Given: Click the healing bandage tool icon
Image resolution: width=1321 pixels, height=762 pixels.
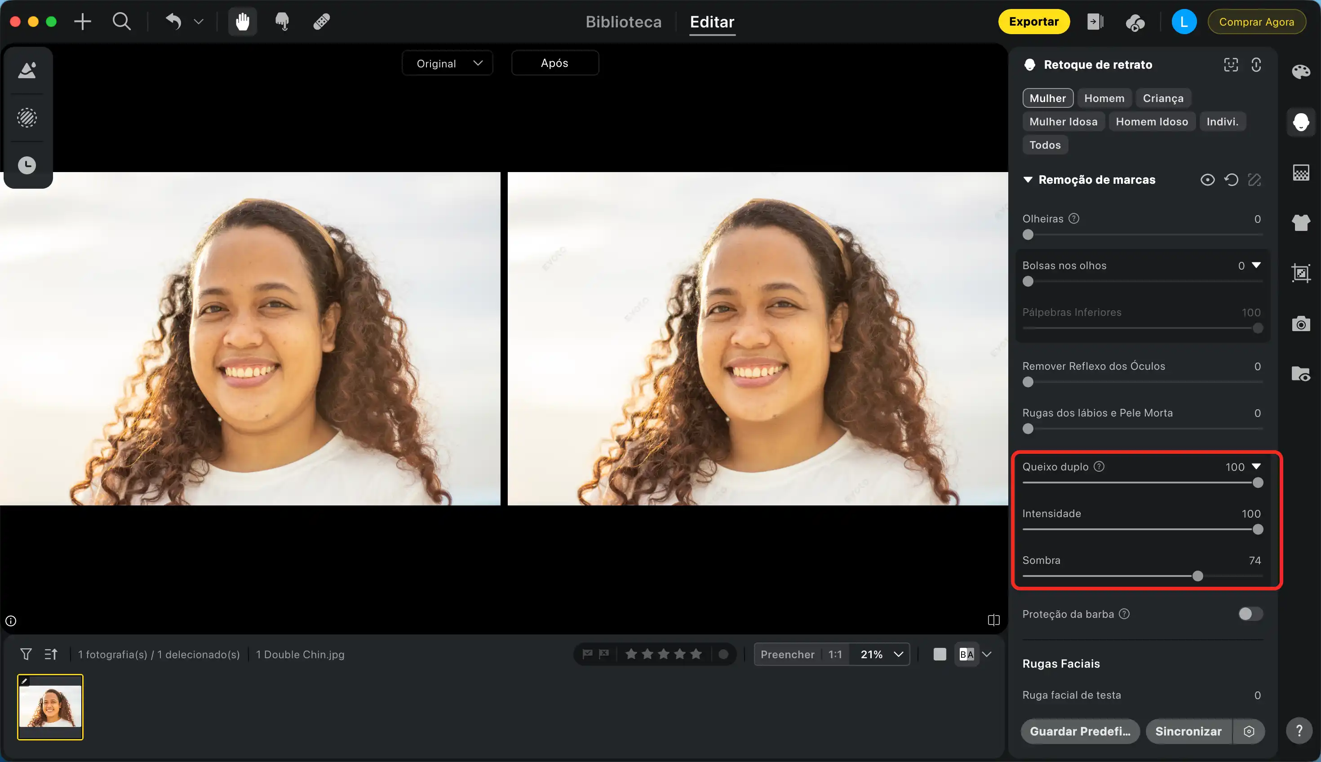Looking at the screenshot, I should click(x=321, y=22).
